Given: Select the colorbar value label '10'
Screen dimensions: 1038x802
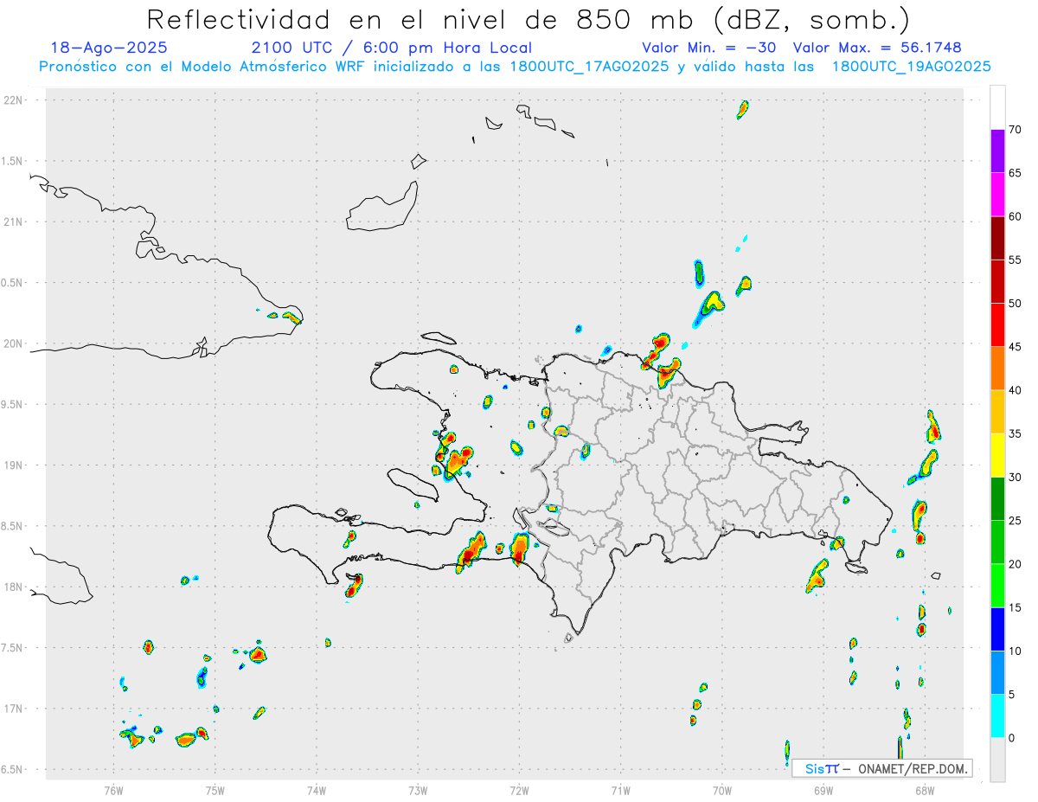Looking at the screenshot, I should point(1016,651).
